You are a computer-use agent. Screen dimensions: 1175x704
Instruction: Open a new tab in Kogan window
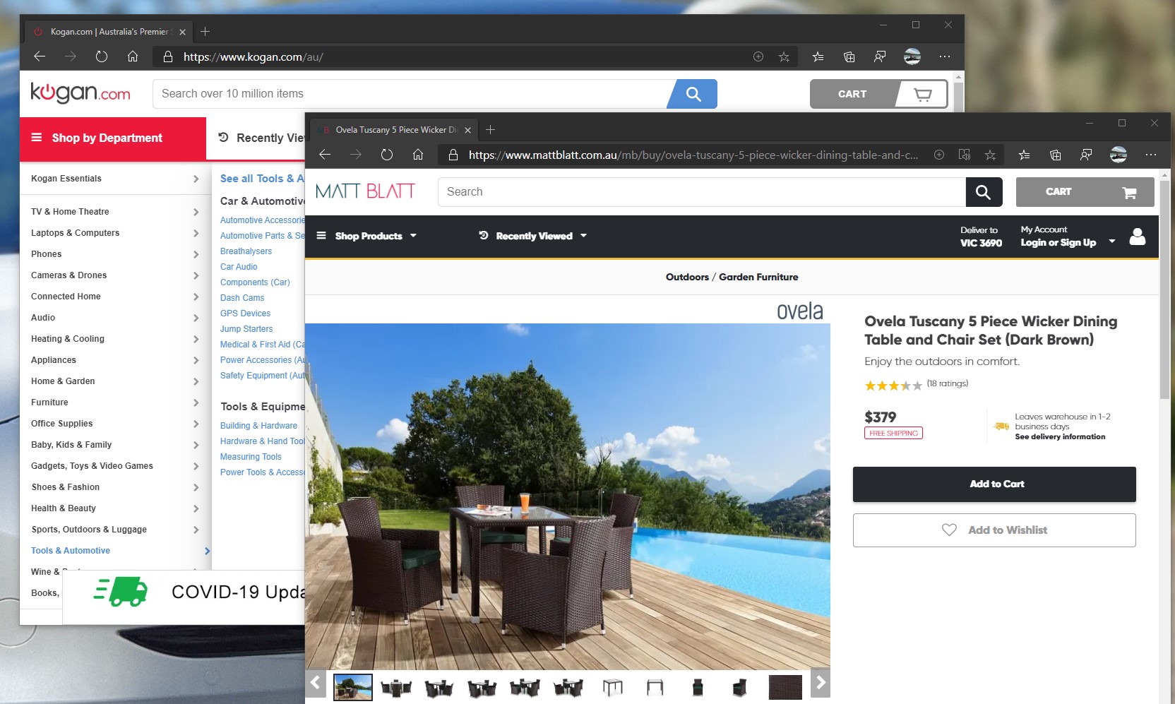pos(205,32)
